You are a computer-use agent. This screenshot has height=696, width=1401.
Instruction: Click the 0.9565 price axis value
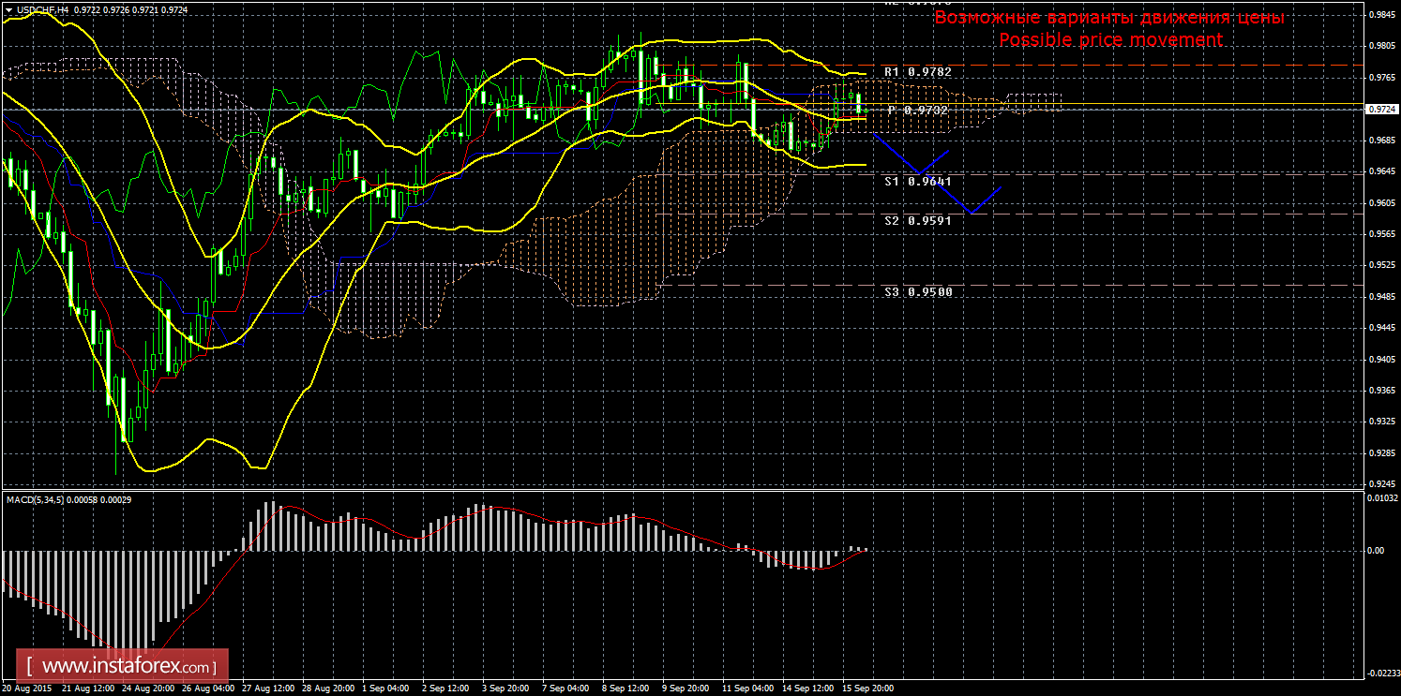click(x=1380, y=234)
